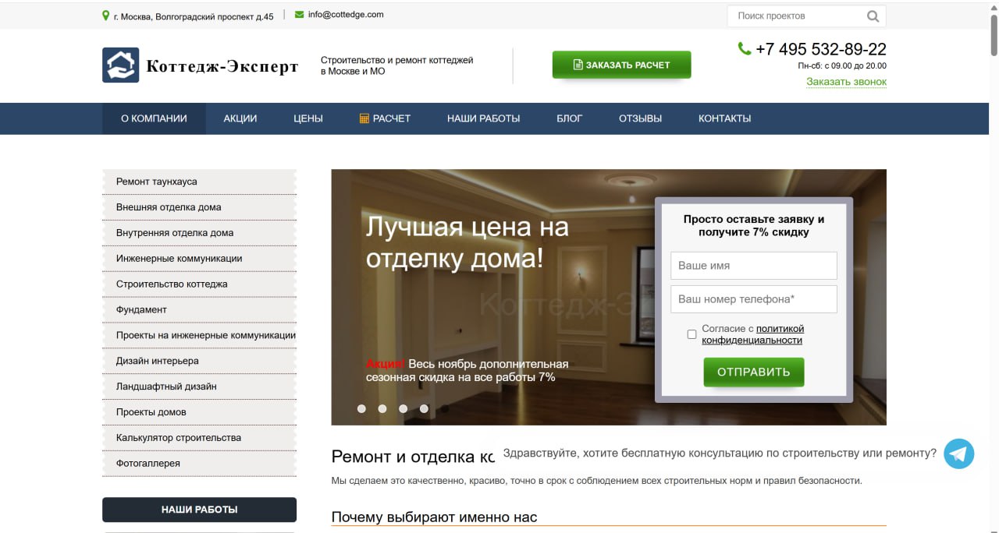Click the Ваш номер телефона field

pos(753,299)
